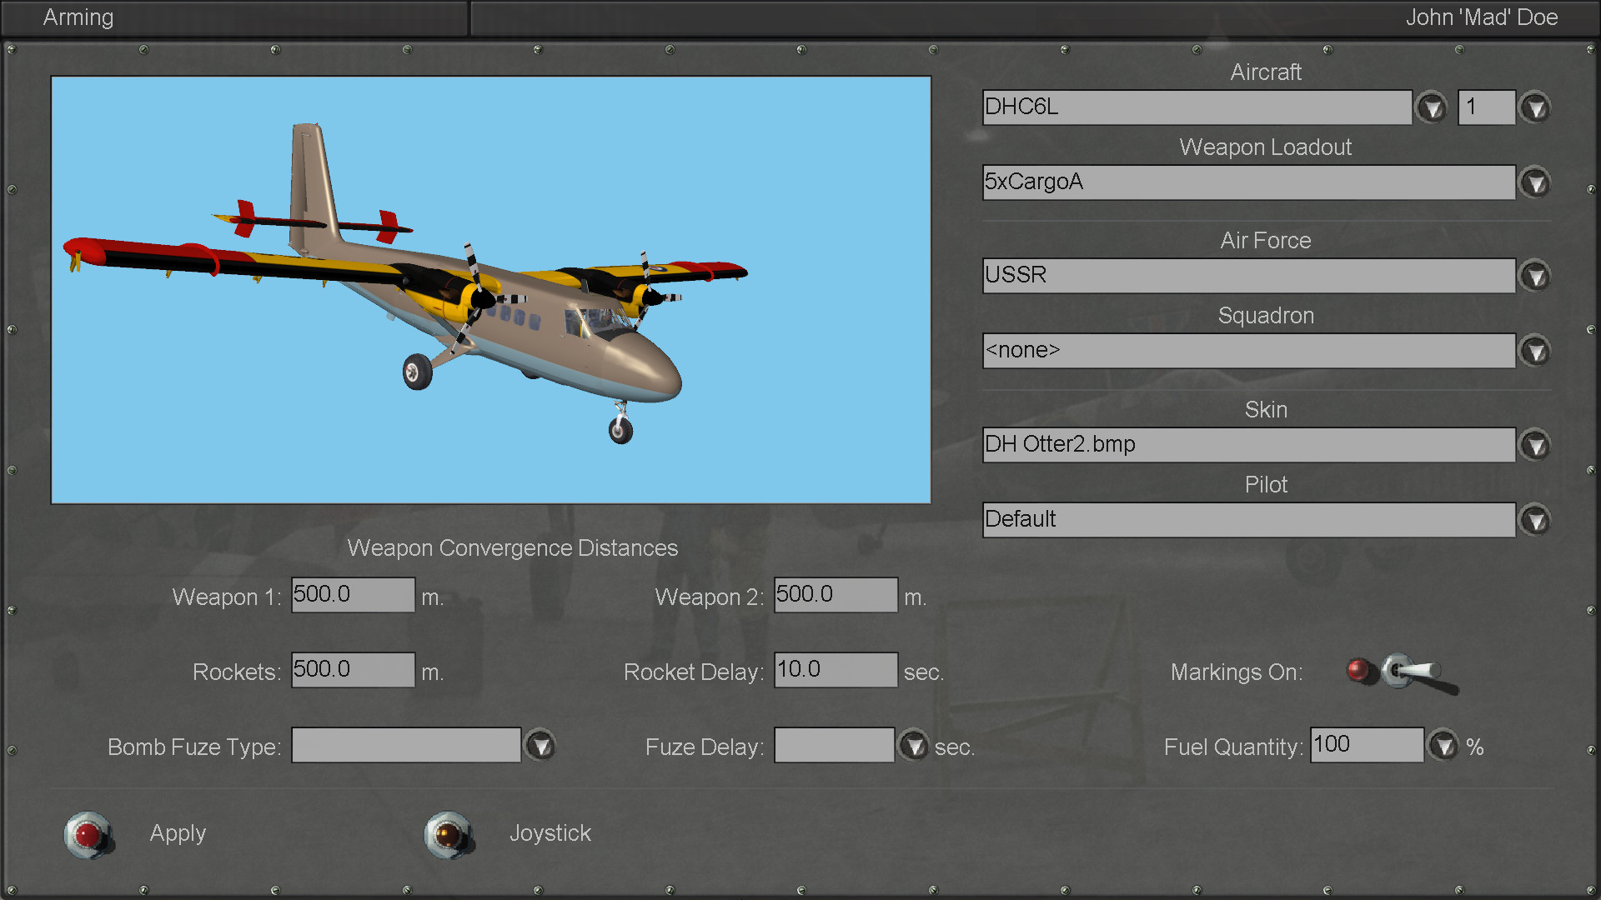Viewport: 1601px width, 900px height.
Task: Click the DHC6L aircraft preview image
Action: click(490, 290)
